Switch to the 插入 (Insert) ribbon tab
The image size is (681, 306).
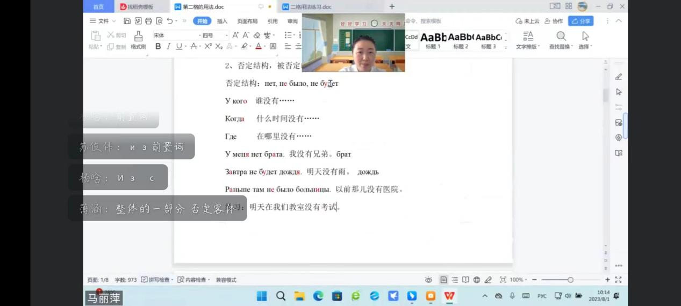coord(222,21)
